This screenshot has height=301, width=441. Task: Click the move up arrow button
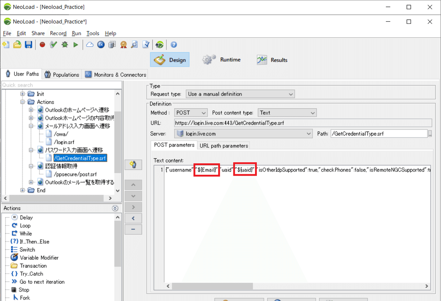click(x=133, y=185)
